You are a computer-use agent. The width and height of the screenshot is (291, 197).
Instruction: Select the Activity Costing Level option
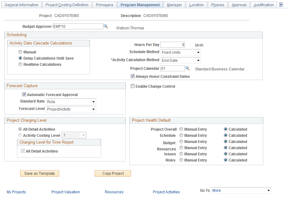point(20,135)
